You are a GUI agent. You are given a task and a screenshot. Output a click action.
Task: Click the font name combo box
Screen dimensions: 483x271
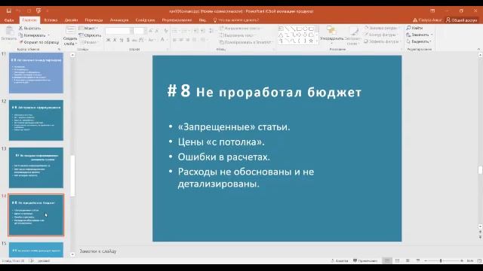tap(119, 31)
